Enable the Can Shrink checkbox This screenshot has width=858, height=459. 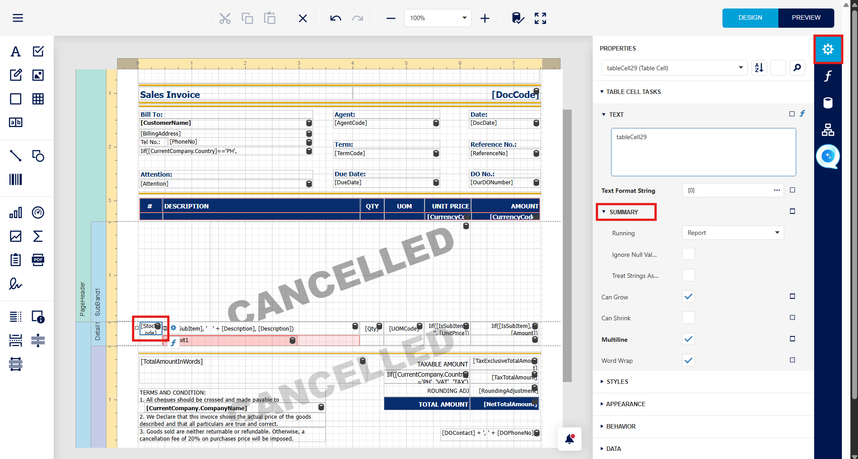pyautogui.click(x=688, y=318)
